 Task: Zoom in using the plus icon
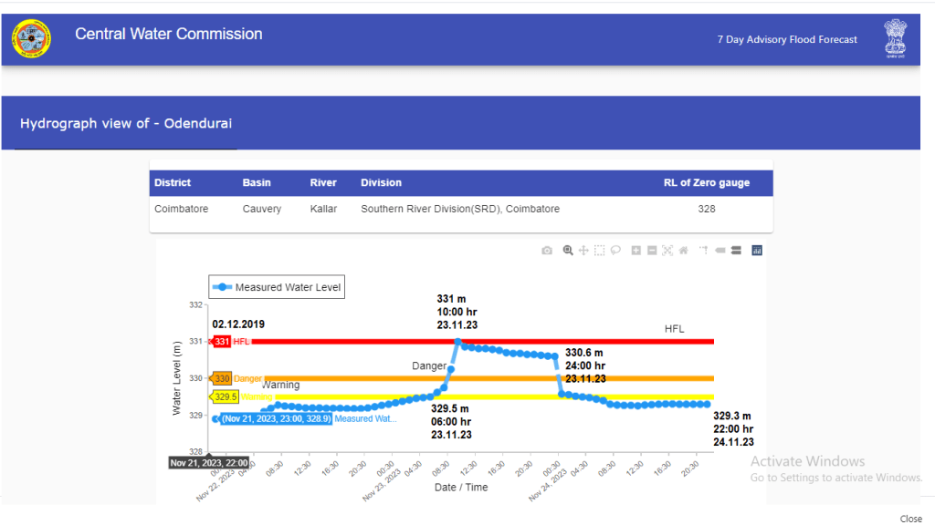(x=636, y=251)
